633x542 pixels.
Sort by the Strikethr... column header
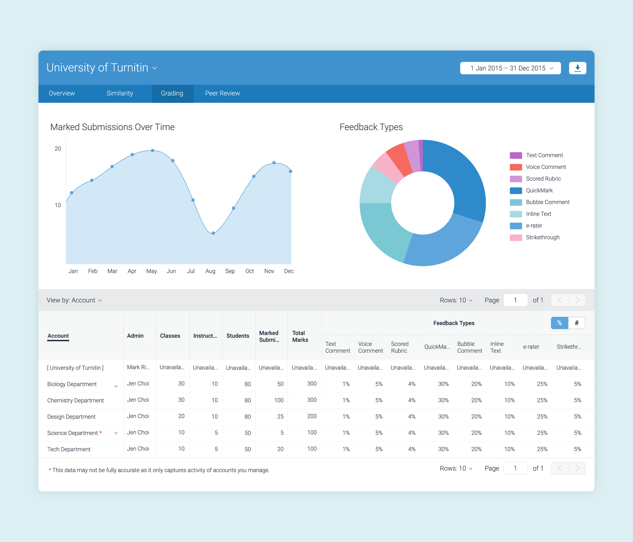click(569, 347)
